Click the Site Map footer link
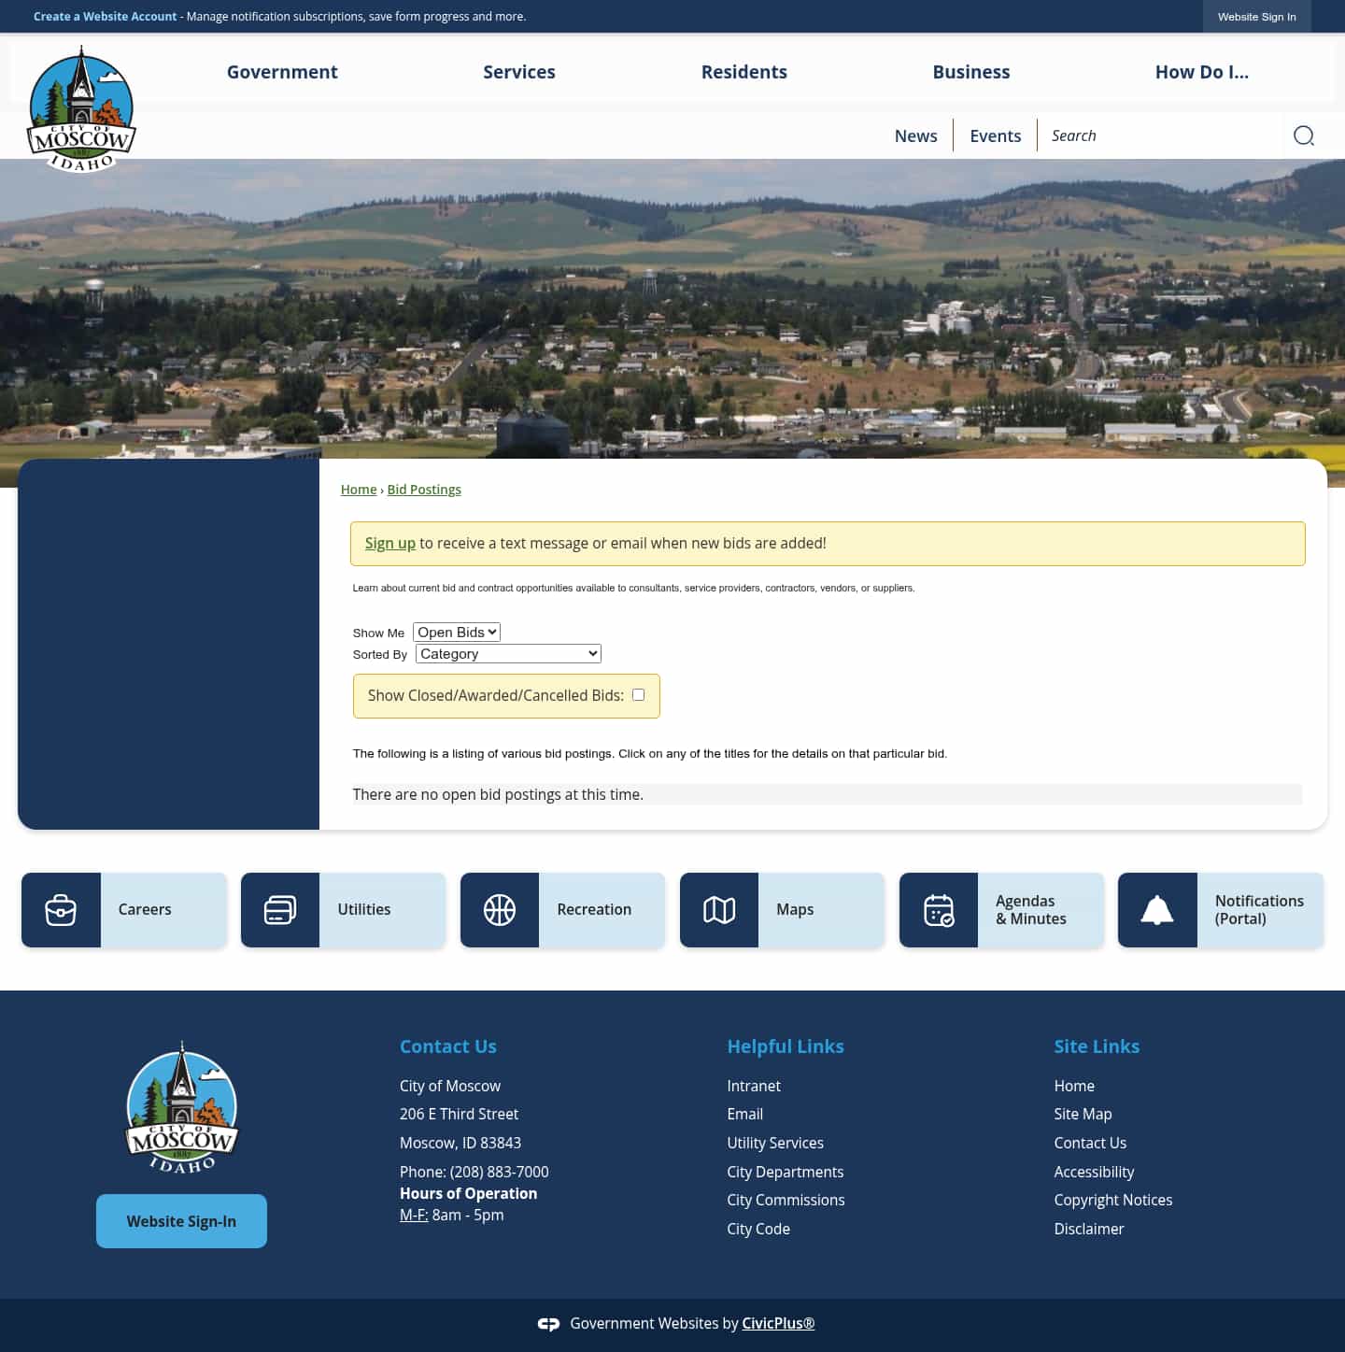Viewport: 1345px width, 1352px height. [1083, 1114]
